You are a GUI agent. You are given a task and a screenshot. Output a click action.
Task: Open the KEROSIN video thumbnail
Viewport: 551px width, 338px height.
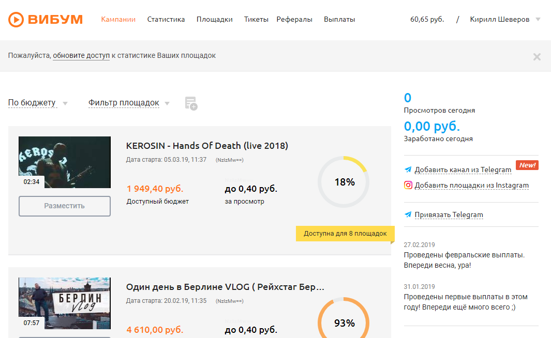[x=65, y=162]
